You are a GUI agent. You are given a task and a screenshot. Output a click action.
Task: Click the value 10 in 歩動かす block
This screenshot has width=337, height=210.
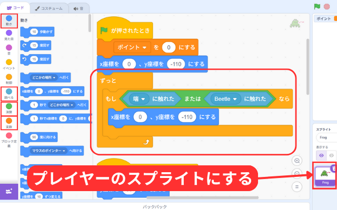point(34,31)
